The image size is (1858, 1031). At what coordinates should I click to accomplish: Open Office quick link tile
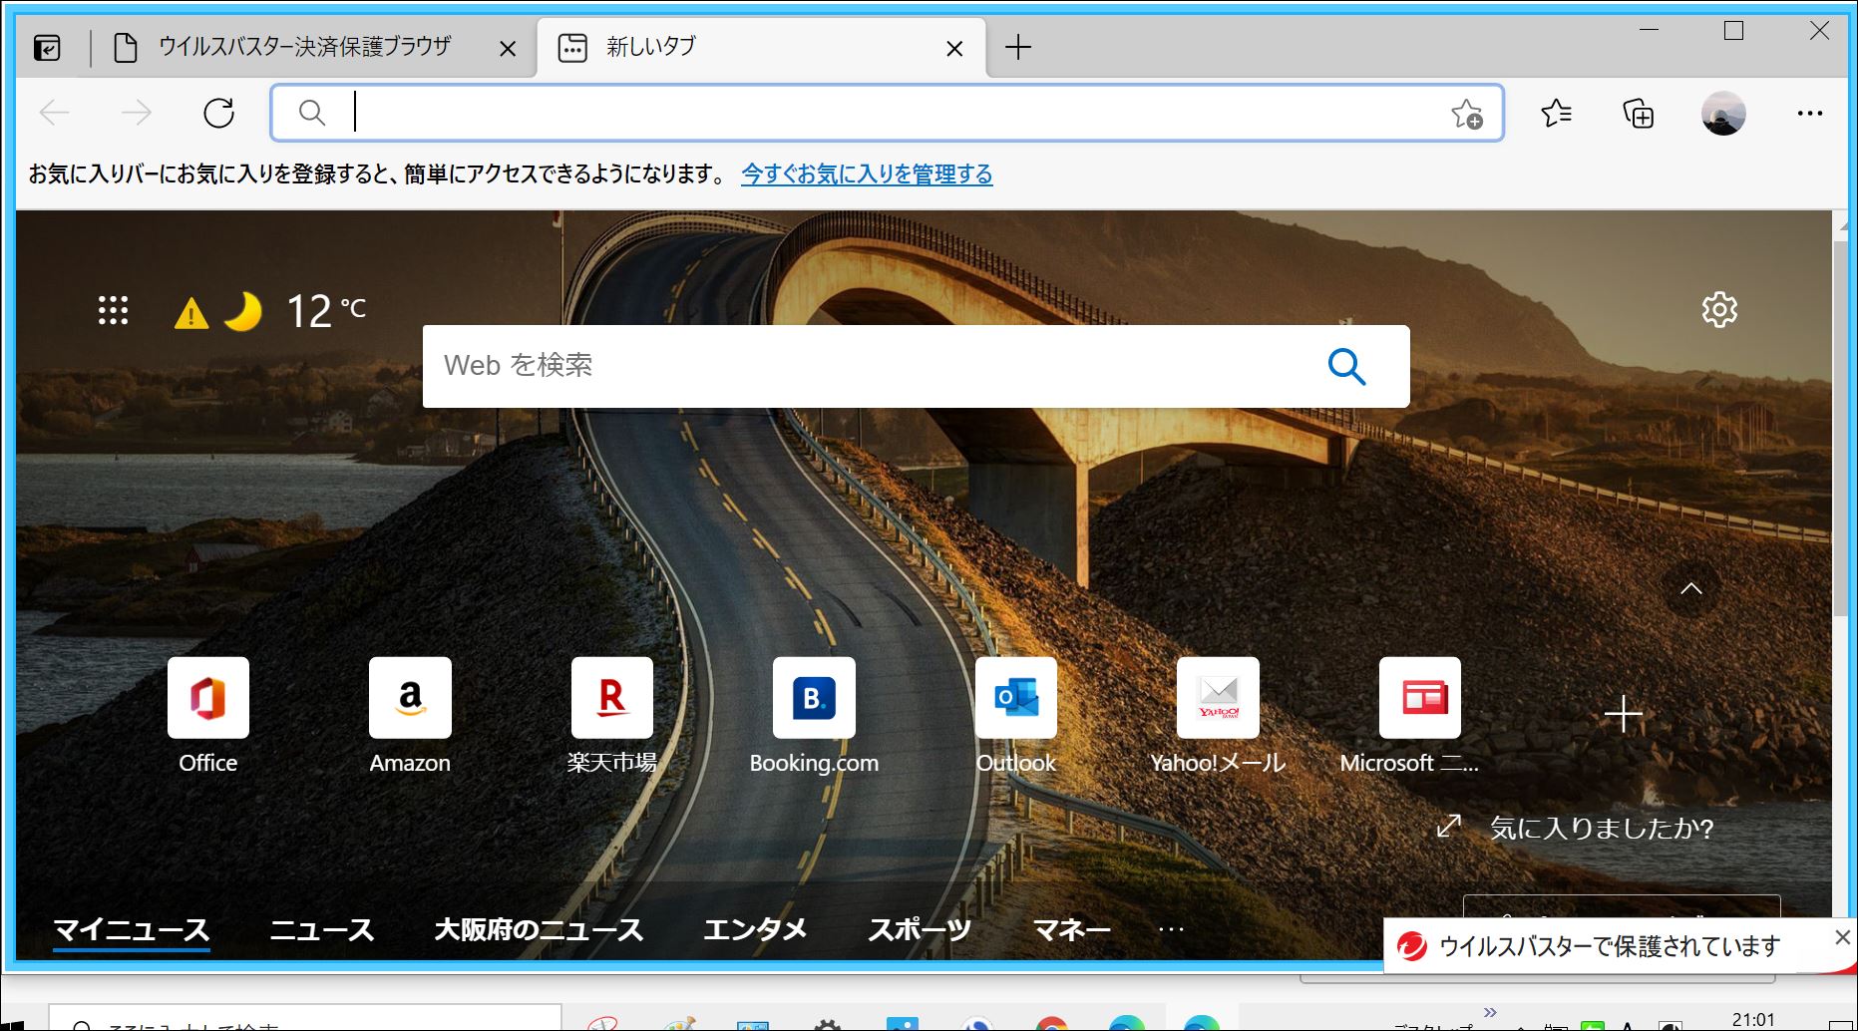(x=208, y=717)
